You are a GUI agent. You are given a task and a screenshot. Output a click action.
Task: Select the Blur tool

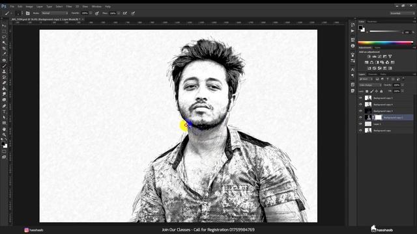pos(4,94)
